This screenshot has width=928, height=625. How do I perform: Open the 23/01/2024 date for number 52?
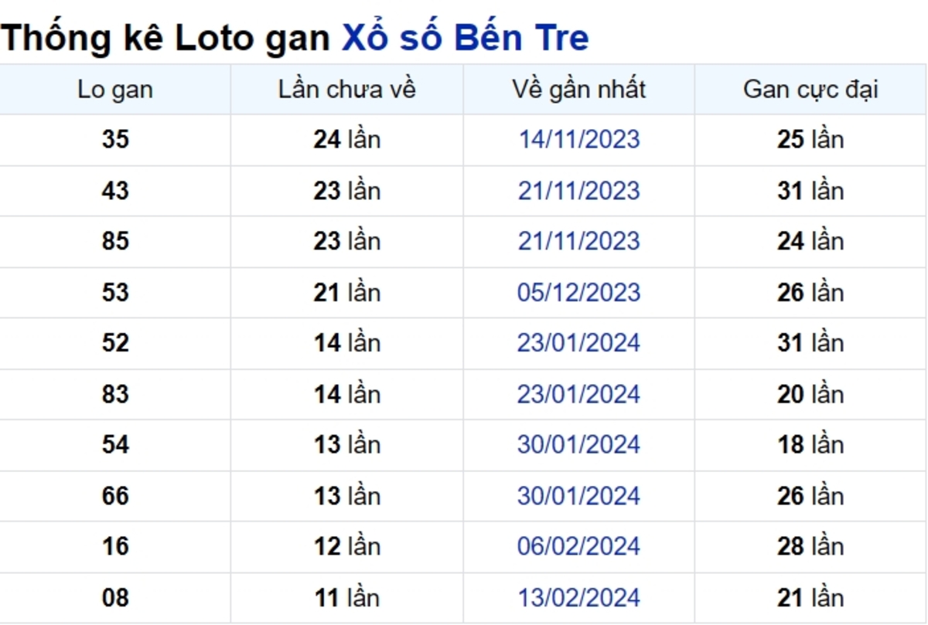[x=579, y=343]
